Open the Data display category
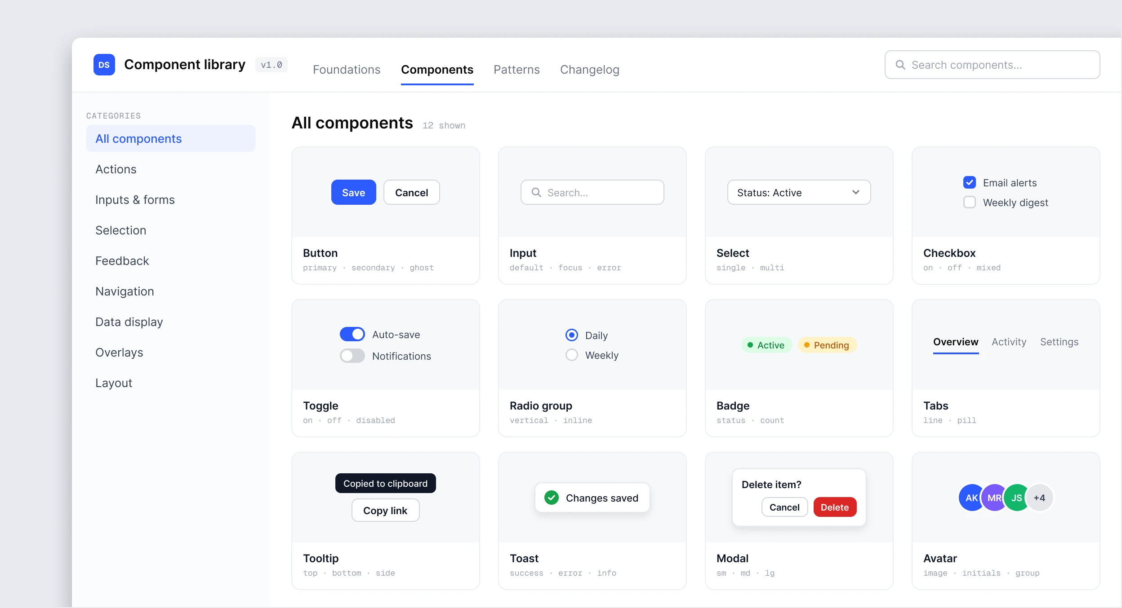 pyautogui.click(x=171, y=322)
